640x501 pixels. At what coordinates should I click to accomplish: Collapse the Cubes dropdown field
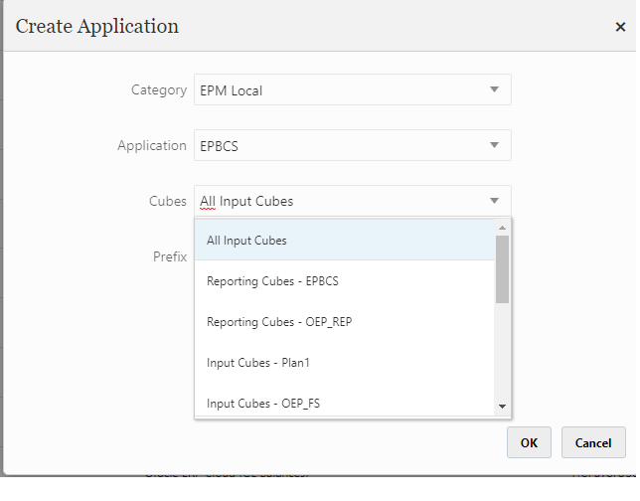[x=352, y=201]
